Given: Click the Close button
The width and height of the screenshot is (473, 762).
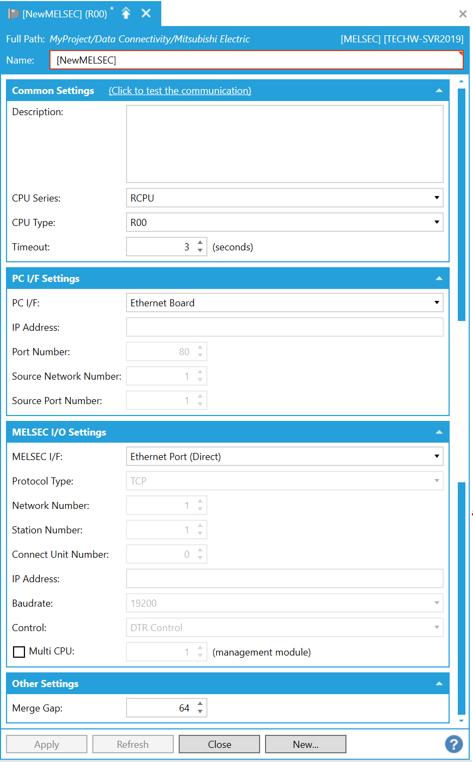Looking at the screenshot, I should click(x=219, y=744).
